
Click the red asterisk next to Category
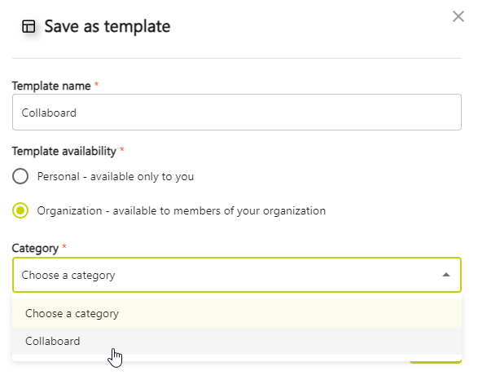click(64, 246)
